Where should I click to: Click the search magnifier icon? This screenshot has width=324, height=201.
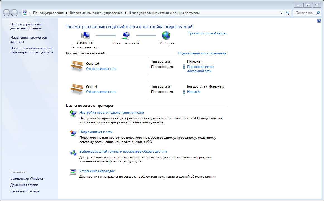pyautogui.click(x=318, y=13)
